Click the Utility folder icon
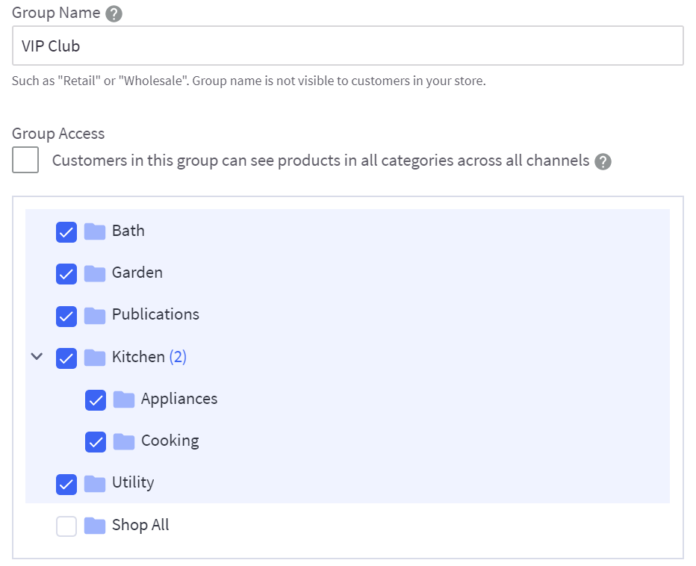696x566 pixels. coord(96,483)
